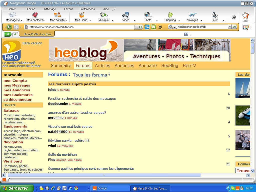The image size is (256, 192).
Task: Click the plus icon to add new tab
Action: point(15,34)
